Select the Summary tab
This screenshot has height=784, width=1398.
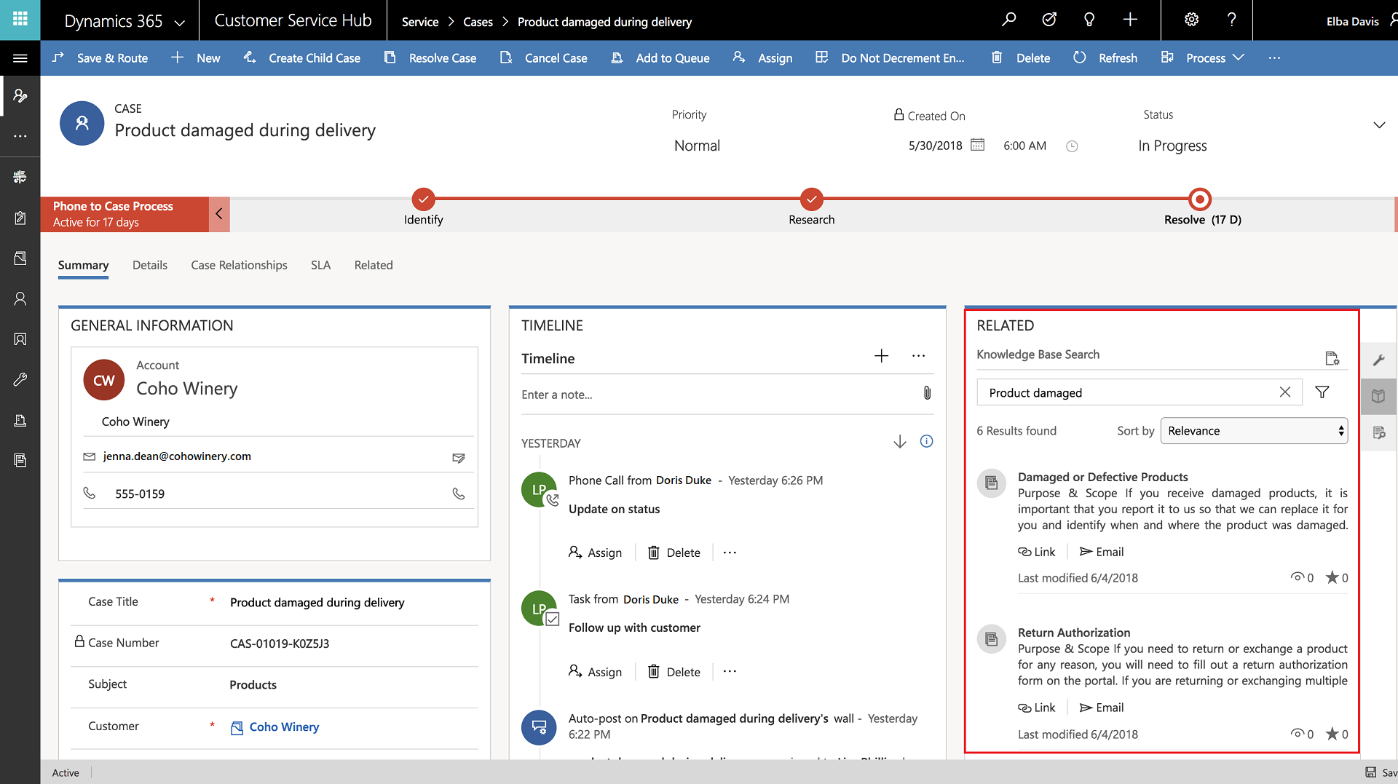click(83, 265)
